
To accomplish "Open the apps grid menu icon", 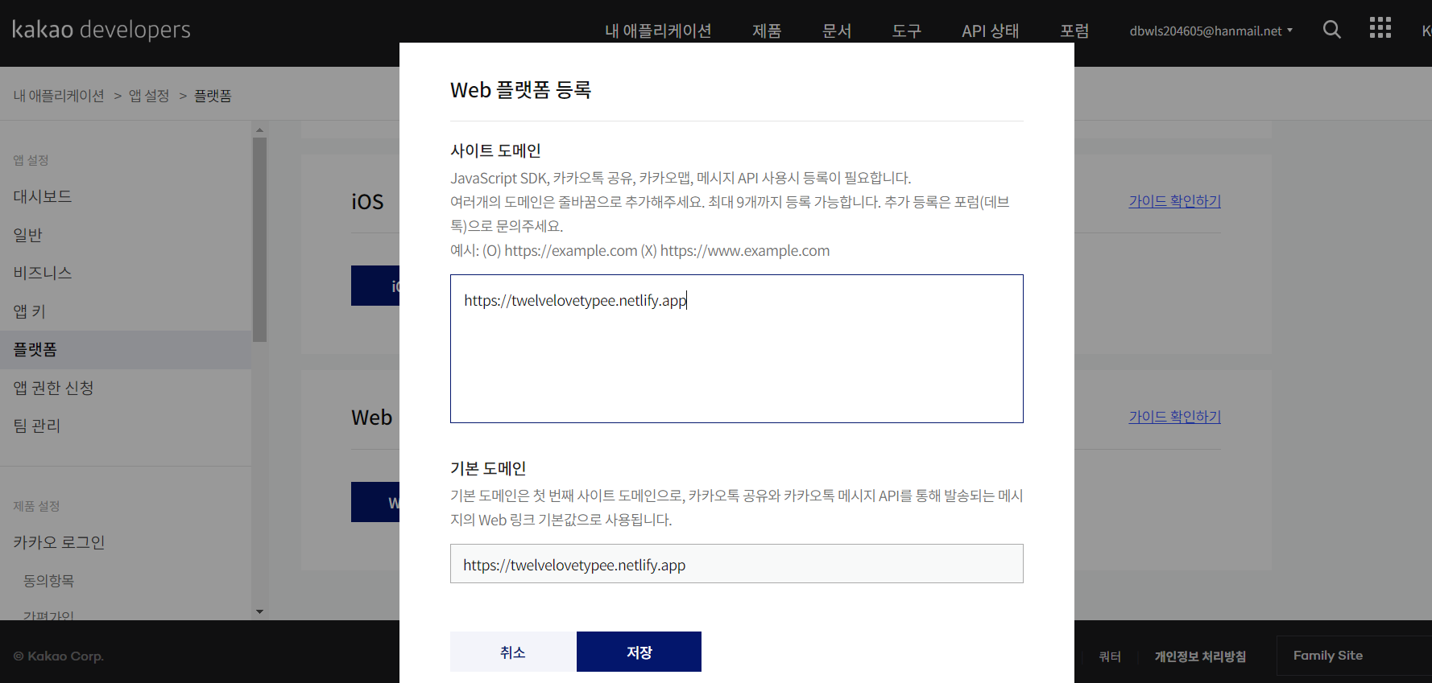I will [1380, 28].
